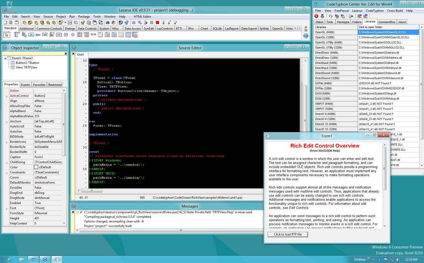Click the green Run arrow icon
Screen dimensions: 424x263
pos(146,22)
